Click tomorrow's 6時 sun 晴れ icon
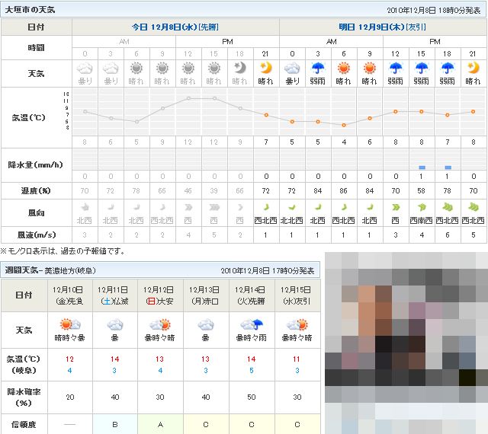 344,68
